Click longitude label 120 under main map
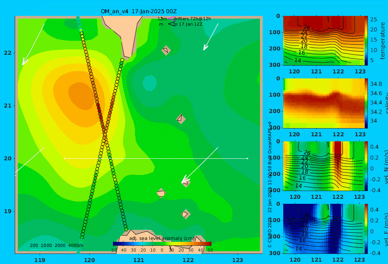 coord(89,260)
